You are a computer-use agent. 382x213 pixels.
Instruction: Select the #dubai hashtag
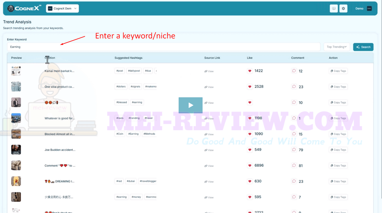(131, 181)
